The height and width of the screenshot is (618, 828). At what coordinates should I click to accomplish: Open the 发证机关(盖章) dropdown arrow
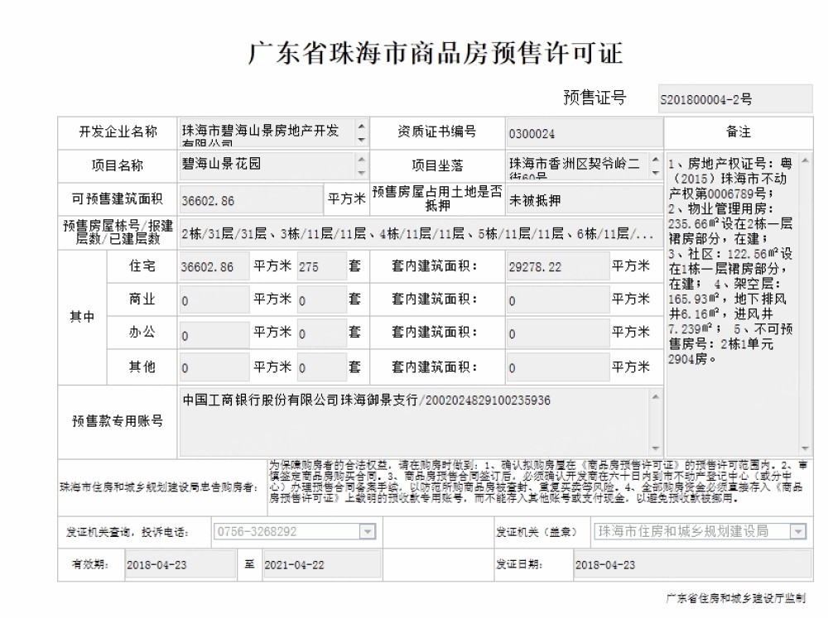click(x=798, y=531)
